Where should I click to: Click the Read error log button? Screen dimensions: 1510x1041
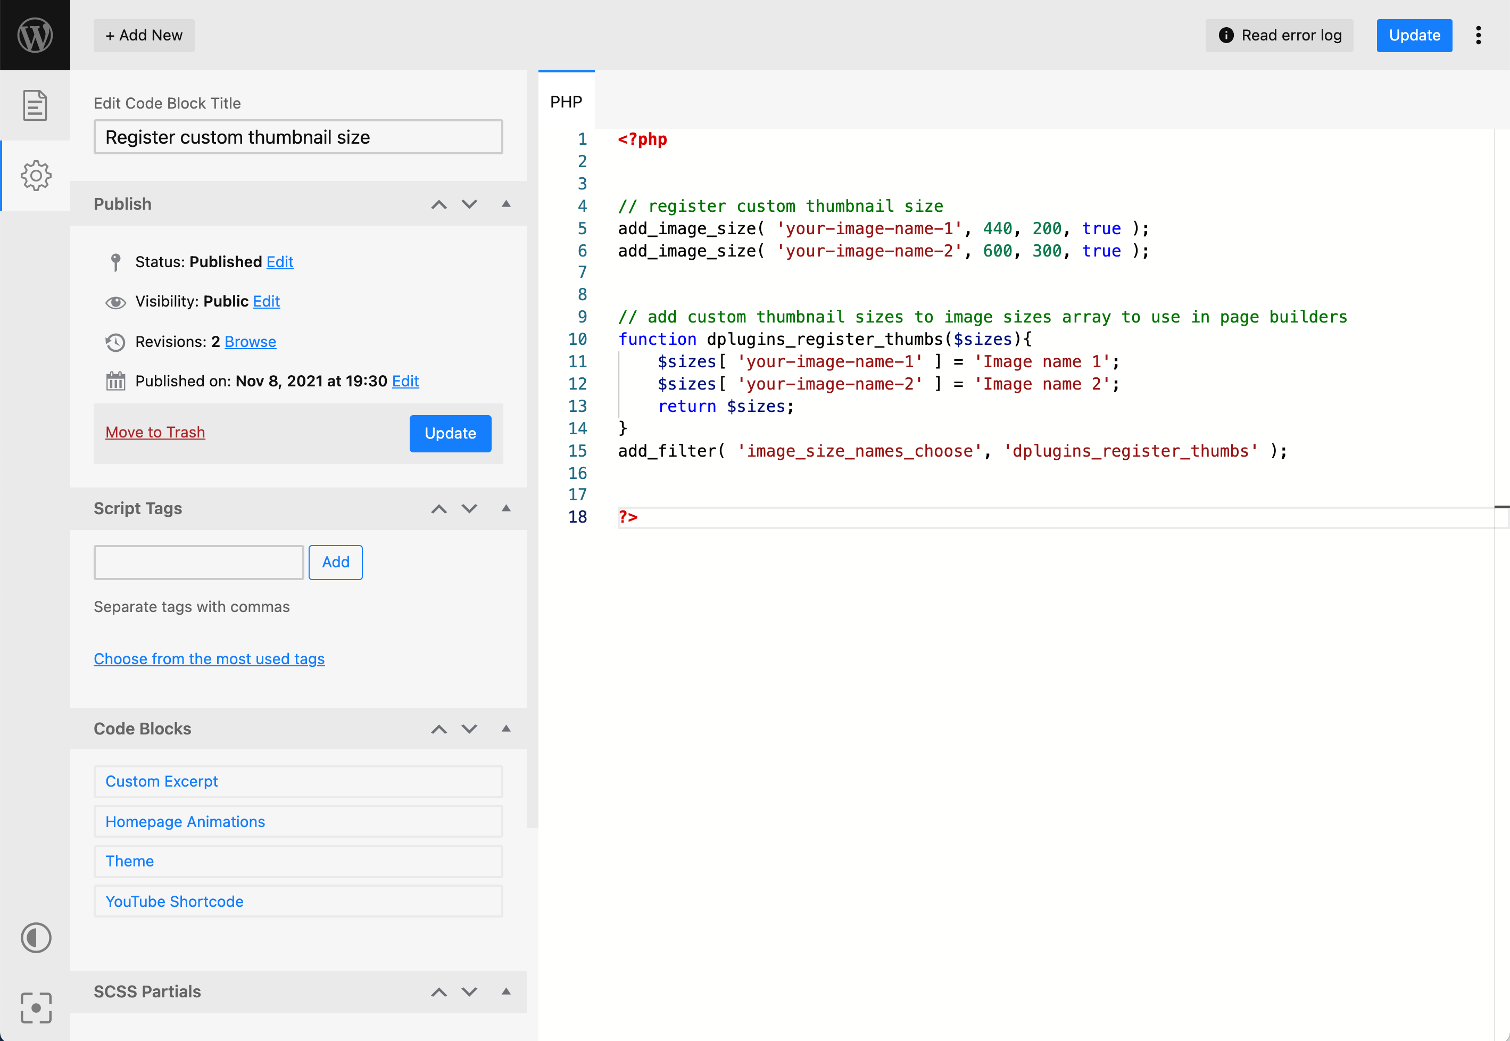coord(1279,35)
